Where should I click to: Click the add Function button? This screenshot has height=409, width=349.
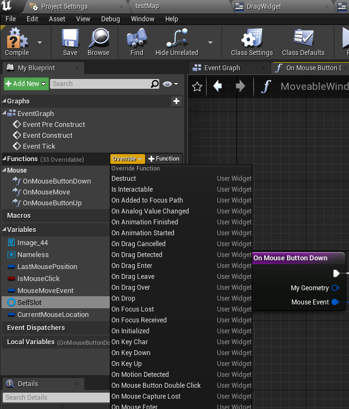pyautogui.click(x=164, y=158)
